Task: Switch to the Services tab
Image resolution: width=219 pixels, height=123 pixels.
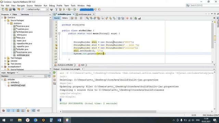Action: [x=25, y=14]
